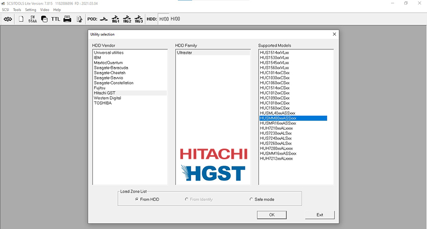Select Seagate-Cheetah vendor

(x=130, y=73)
